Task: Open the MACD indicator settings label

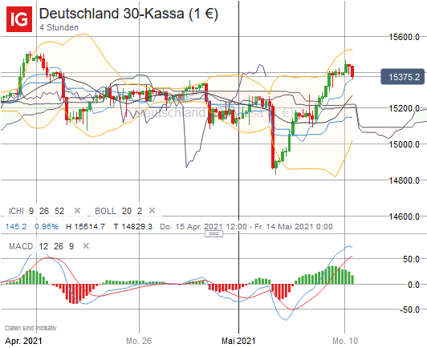Action: point(42,246)
